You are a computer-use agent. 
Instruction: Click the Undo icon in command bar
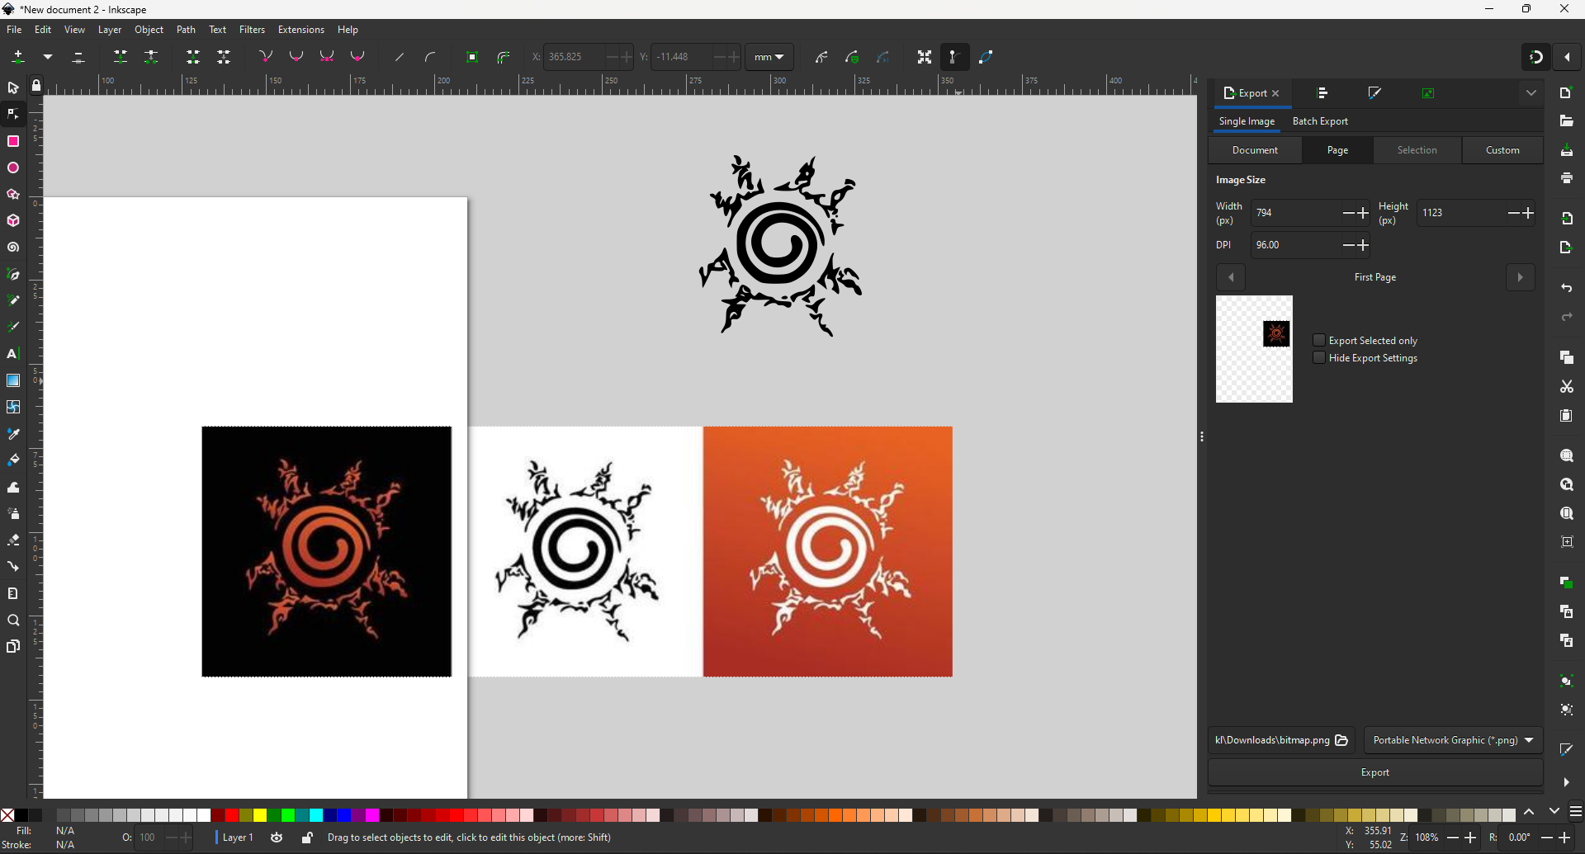1566,288
